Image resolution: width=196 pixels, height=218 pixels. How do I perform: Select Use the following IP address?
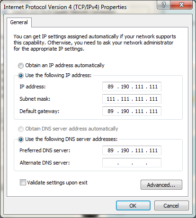click(x=21, y=76)
